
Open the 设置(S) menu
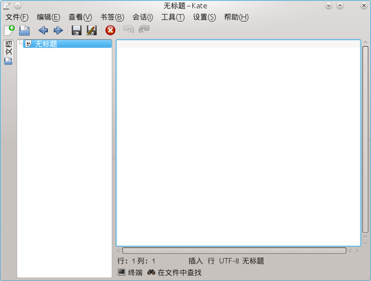(205, 17)
